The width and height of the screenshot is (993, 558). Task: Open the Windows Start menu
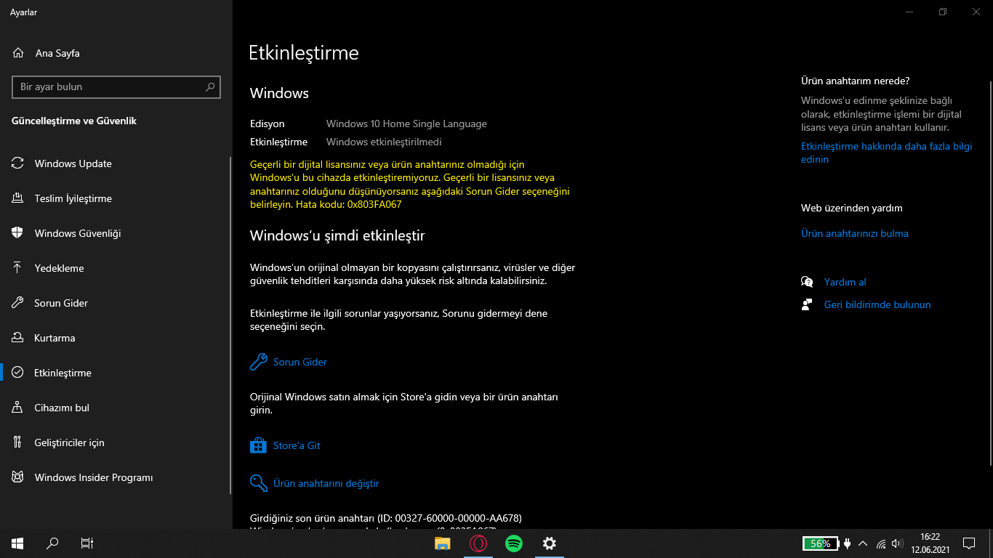coord(17,543)
